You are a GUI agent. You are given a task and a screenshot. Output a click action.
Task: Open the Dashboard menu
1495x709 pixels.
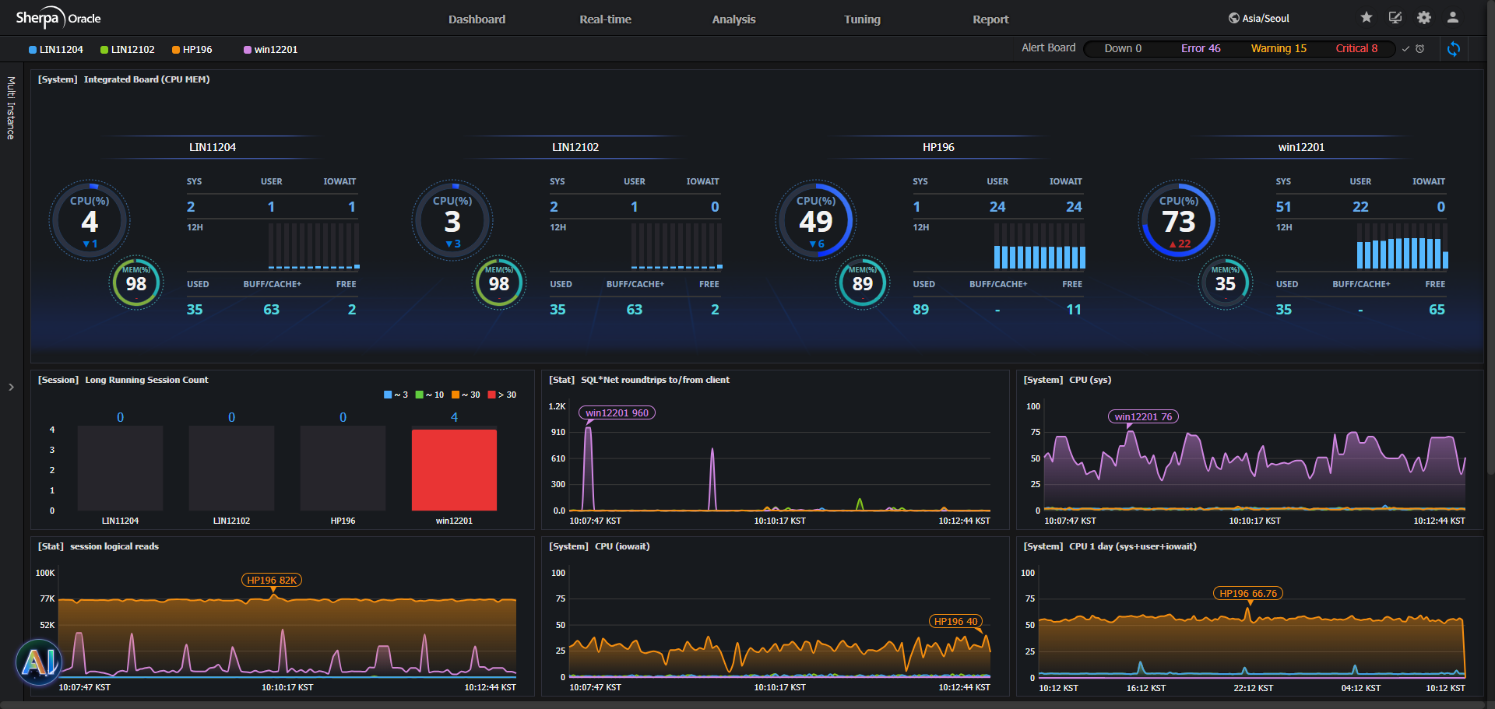click(x=477, y=19)
